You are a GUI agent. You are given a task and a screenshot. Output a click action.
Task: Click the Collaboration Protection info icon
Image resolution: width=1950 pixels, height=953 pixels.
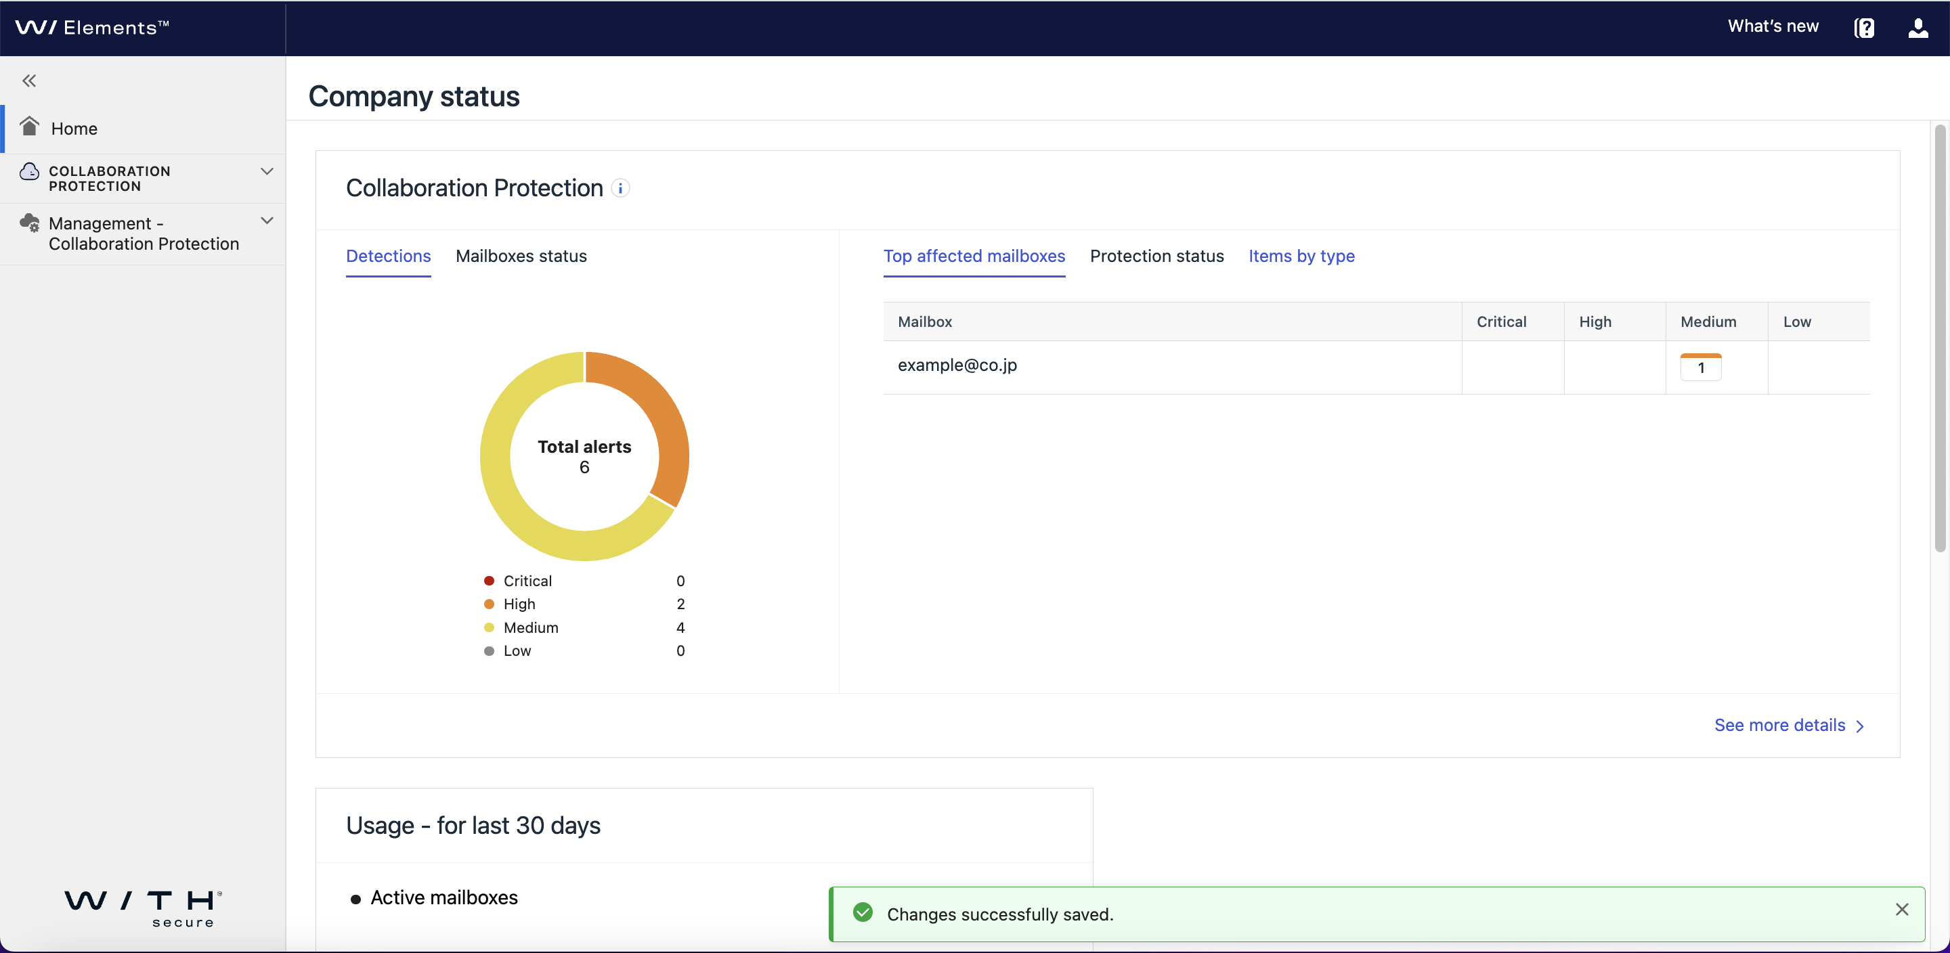[620, 187]
